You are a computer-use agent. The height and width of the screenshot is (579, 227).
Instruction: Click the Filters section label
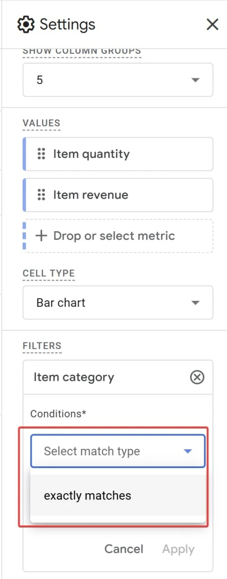pos(42,346)
